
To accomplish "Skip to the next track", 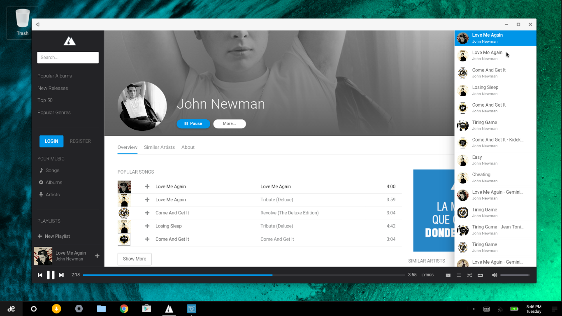I will click(61, 275).
